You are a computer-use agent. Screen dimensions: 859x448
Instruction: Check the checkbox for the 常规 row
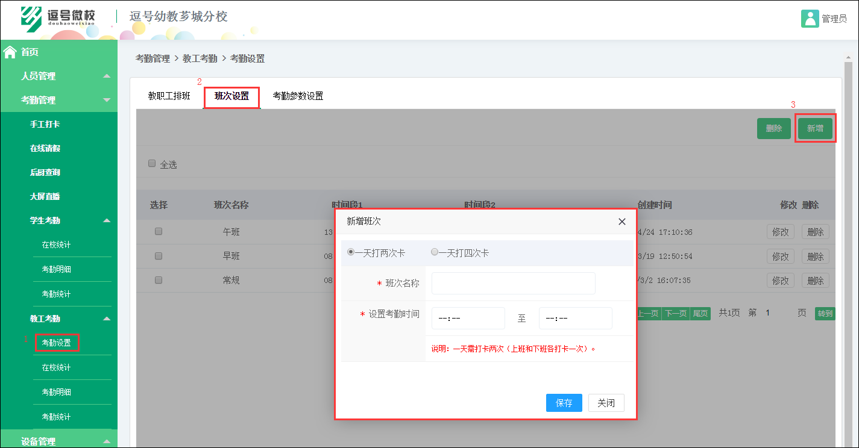point(159,280)
